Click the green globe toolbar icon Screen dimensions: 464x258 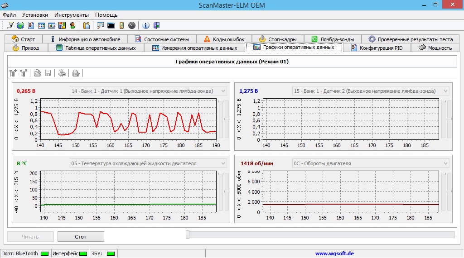click(x=20, y=25)
